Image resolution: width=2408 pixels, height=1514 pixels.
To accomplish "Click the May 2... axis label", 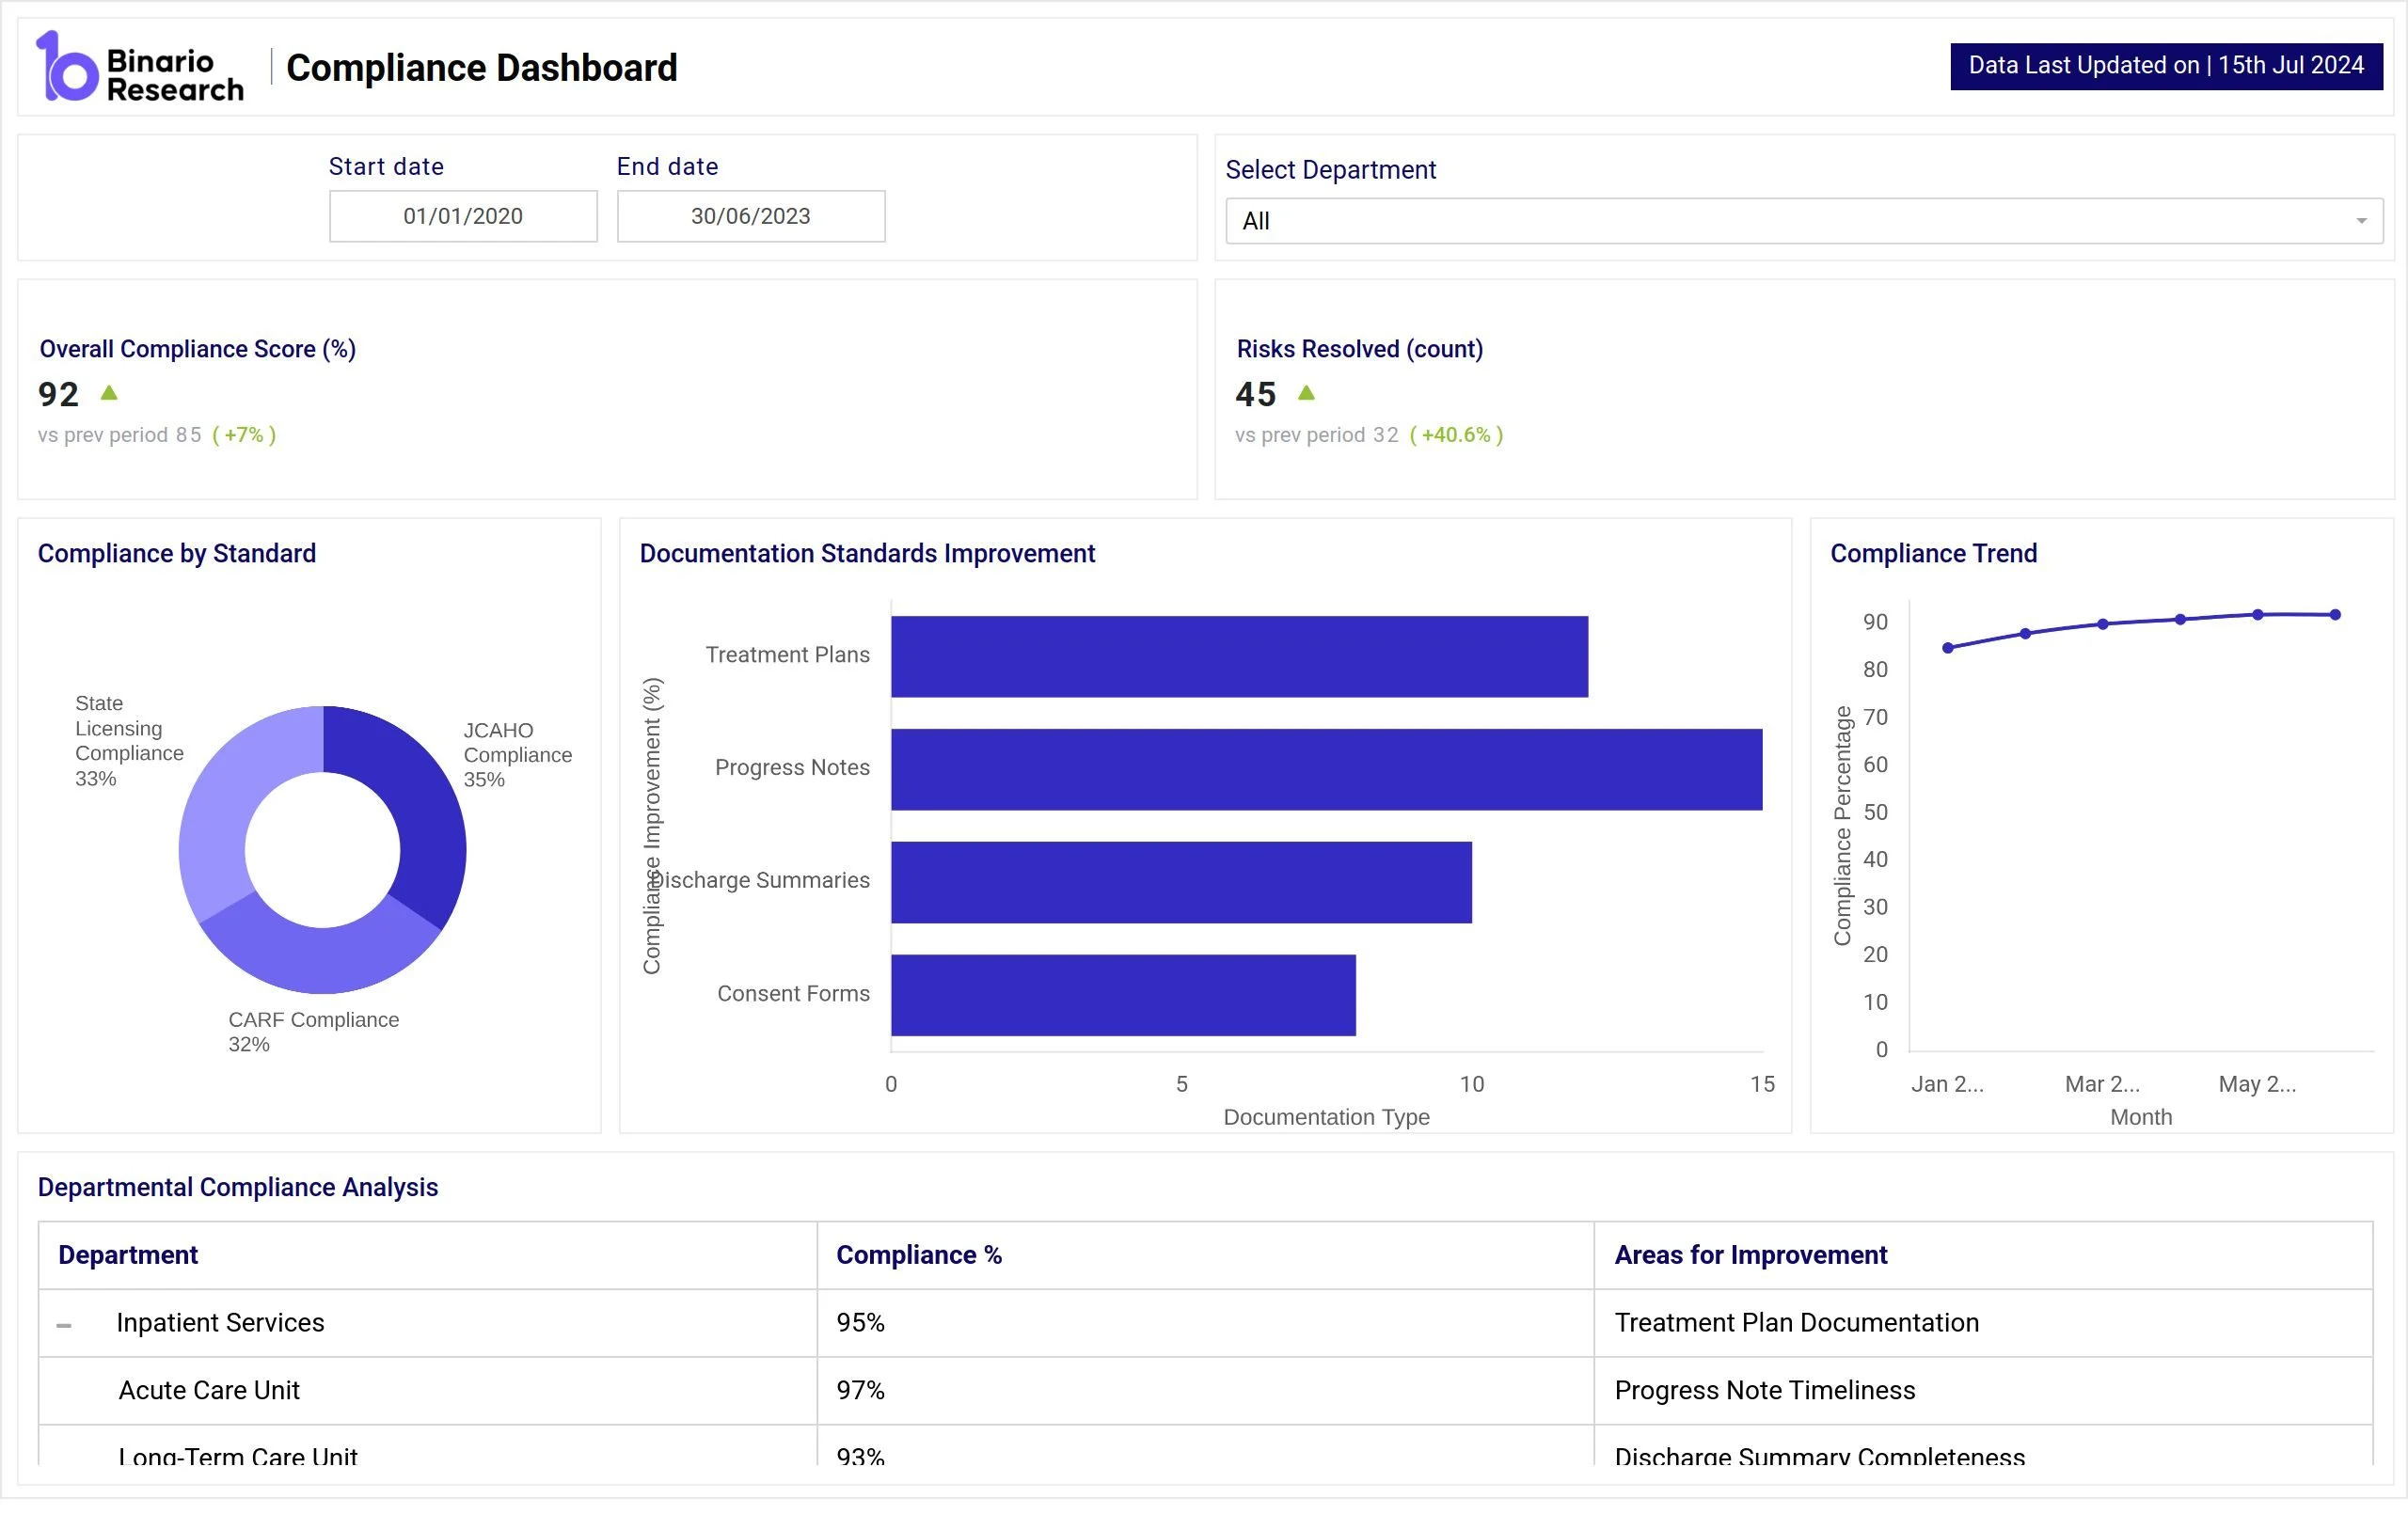I will coord(2257,1084).
